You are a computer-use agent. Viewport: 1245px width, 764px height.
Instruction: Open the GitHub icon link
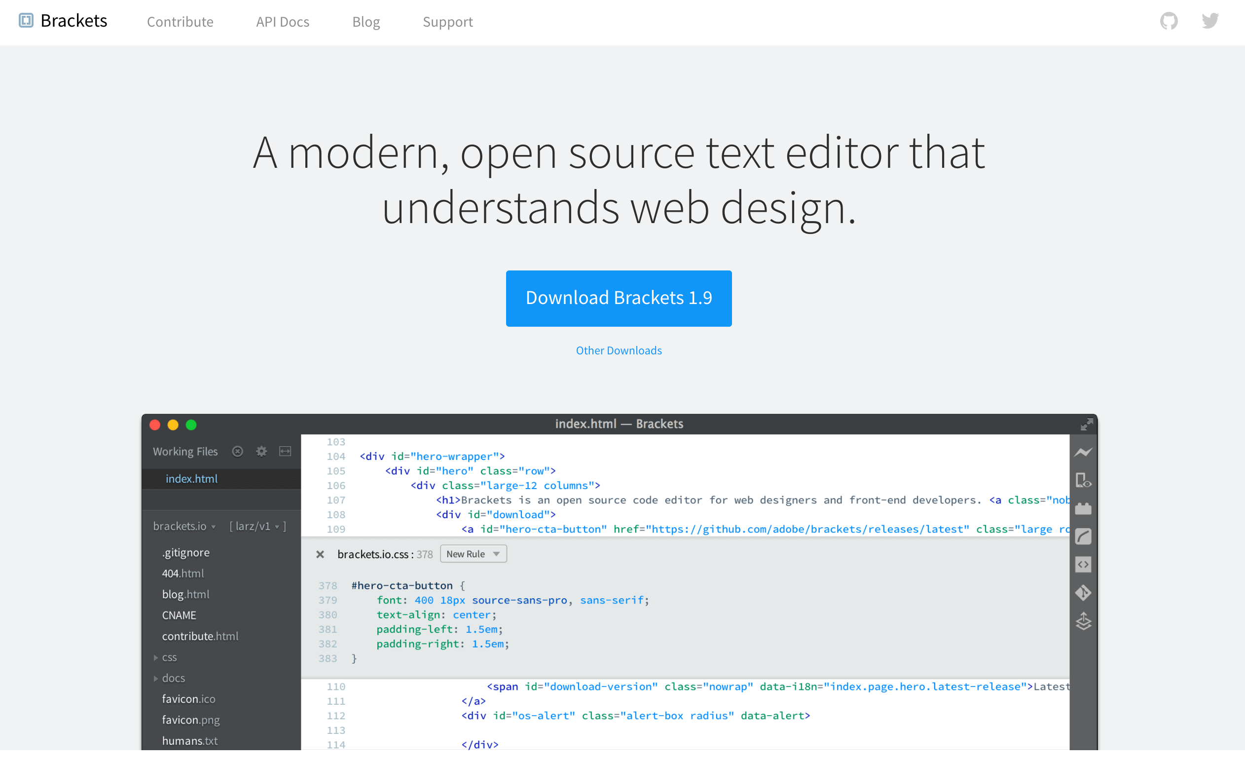click(1168, 21)
